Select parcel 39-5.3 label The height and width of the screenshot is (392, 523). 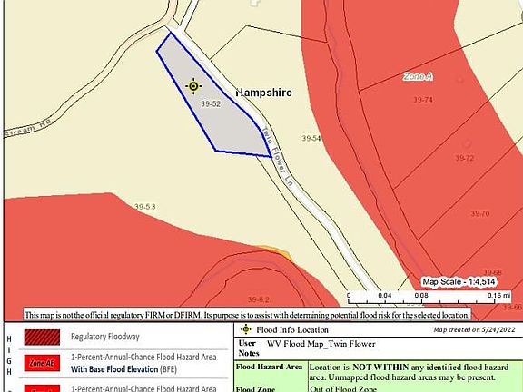(x=145, y=207)
